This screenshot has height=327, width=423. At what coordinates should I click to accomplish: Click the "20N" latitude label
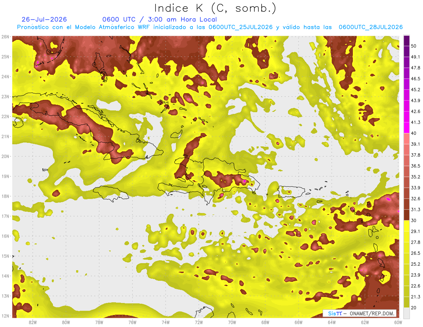tap(5, 156)
